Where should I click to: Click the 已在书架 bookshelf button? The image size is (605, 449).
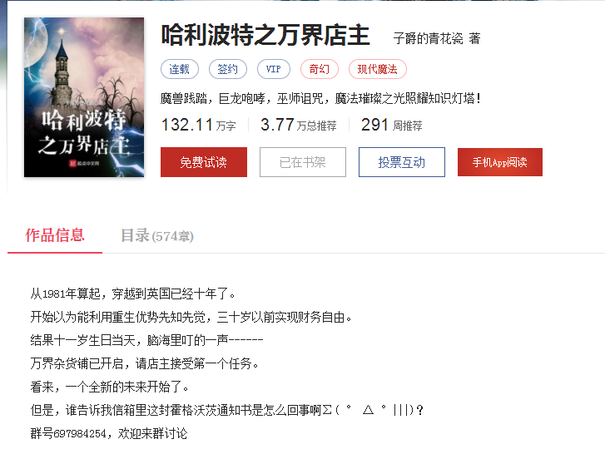[303, 162]
